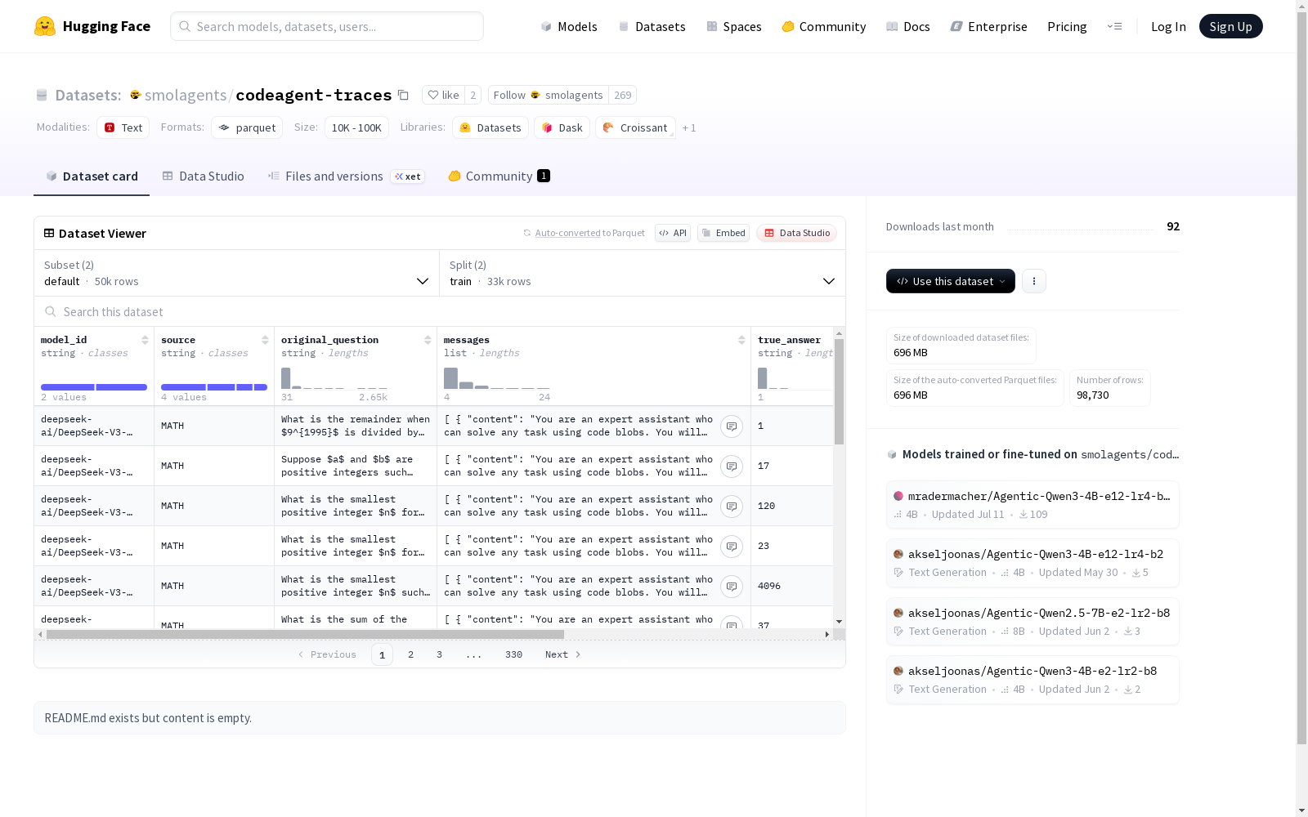The height and width of the screenshot is (817, 1308).
Task: Click the parquet format tag
Action: (247, 127)
